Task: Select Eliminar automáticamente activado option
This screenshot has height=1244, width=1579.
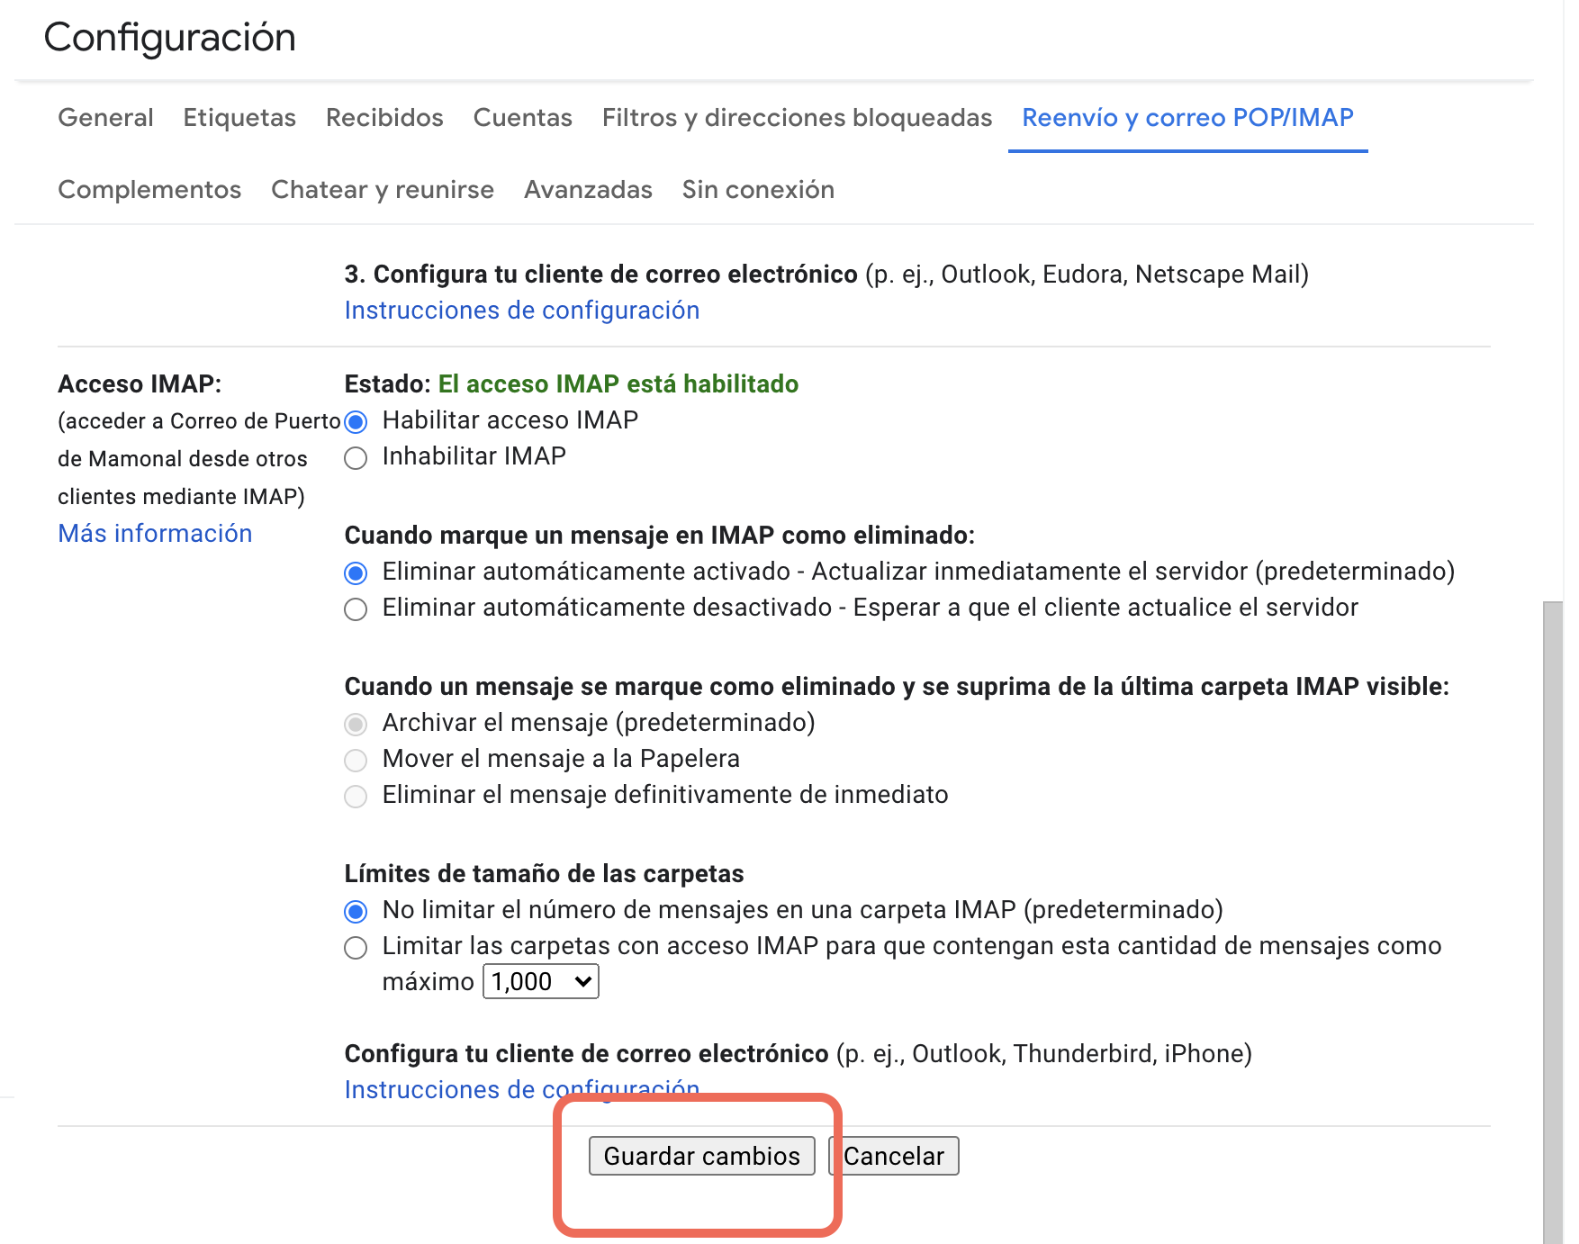Action: [x=356, y=573]
